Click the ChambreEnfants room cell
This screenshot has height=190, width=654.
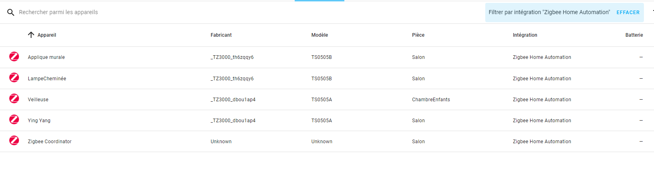coord(431,100)
